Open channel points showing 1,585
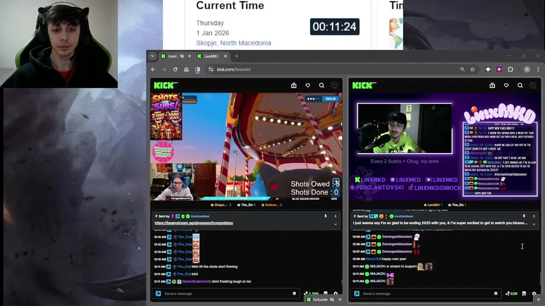545x306 pixels. point(311,294)
